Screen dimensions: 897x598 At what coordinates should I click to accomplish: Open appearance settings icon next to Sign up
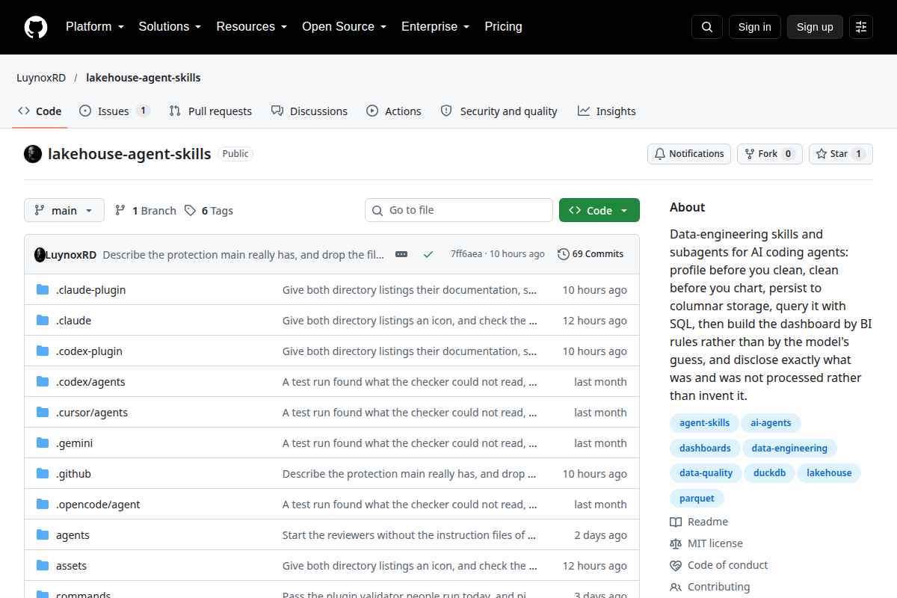861,27
